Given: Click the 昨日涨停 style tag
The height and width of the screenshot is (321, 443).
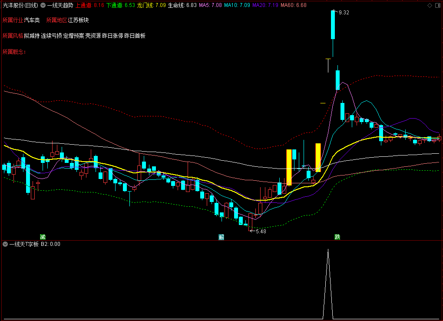Looking at the screenshot, I should point(112,36).
